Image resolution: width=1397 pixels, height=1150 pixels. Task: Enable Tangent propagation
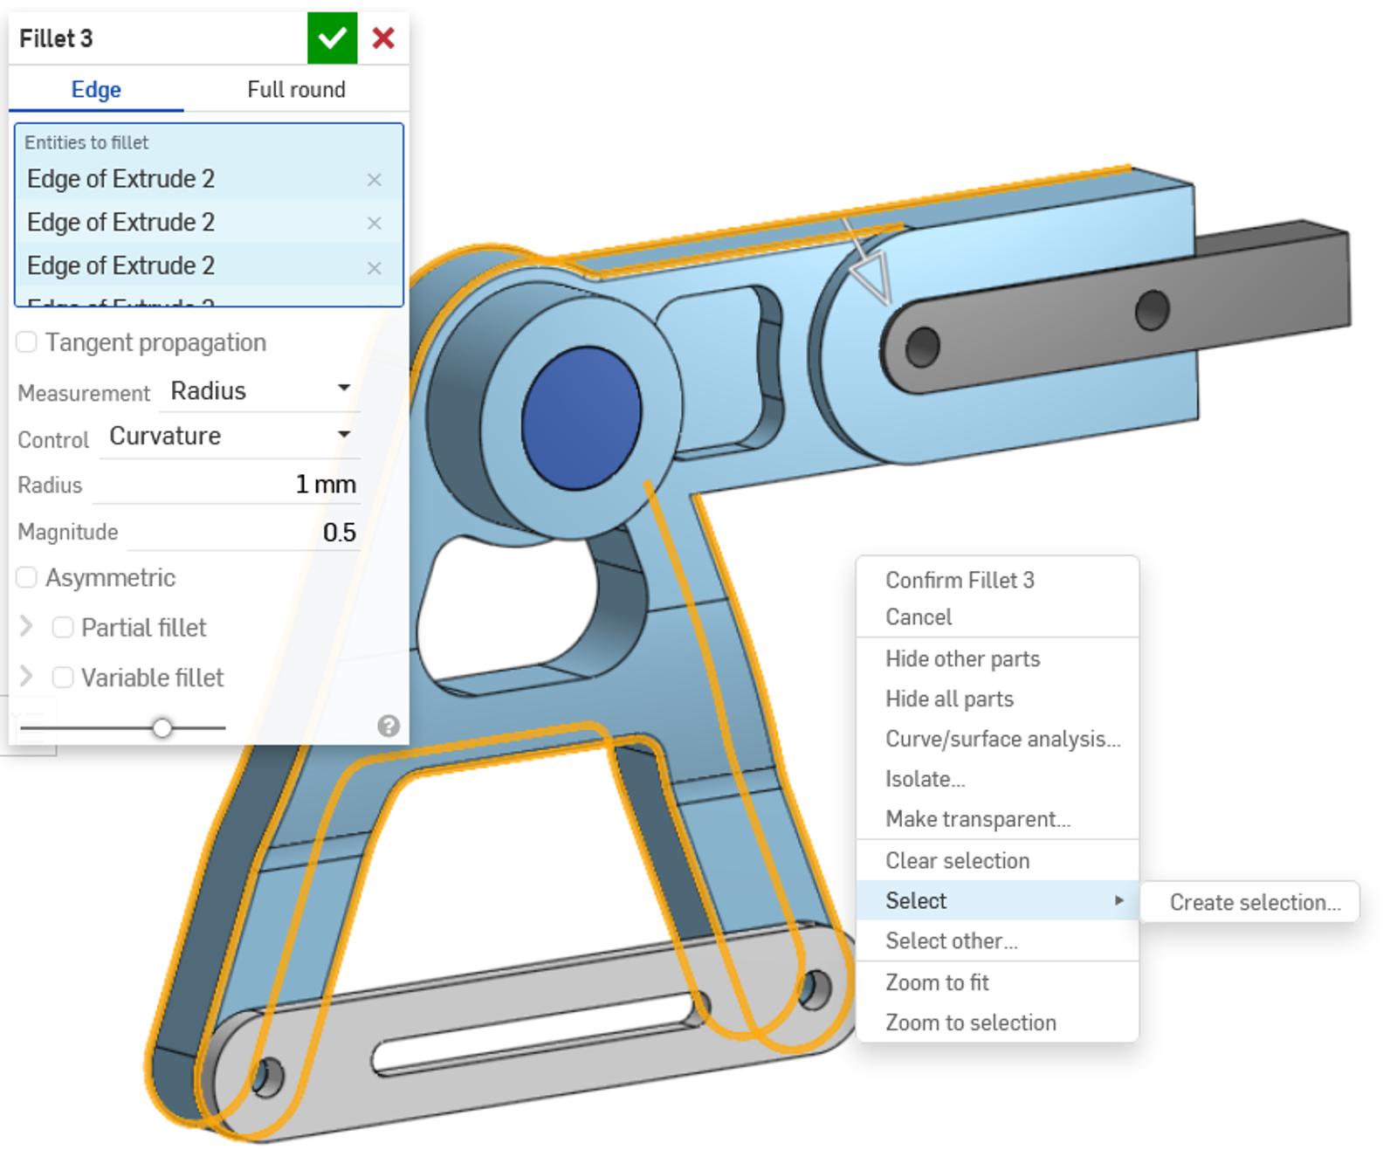coord(27,341)
